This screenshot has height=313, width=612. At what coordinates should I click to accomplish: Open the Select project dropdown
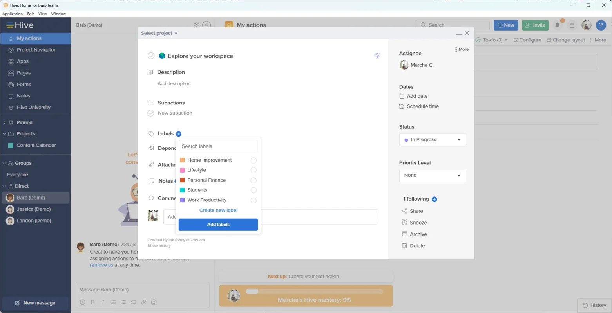(x=159, y=33)
